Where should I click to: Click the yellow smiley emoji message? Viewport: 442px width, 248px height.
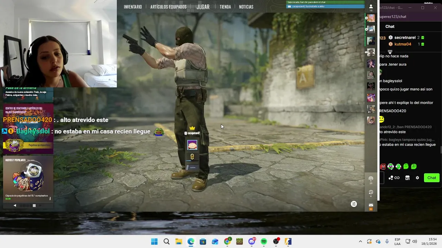point(382,119)
